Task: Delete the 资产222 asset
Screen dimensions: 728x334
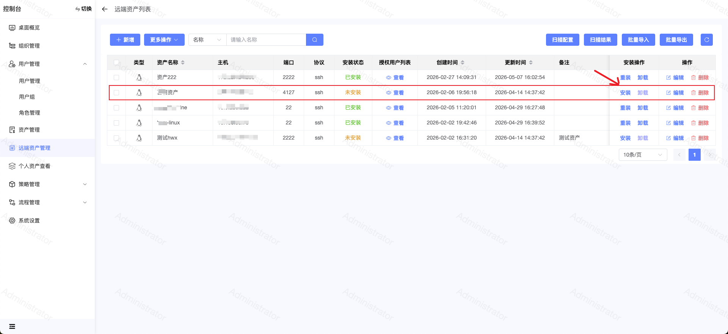Action: 700,78
